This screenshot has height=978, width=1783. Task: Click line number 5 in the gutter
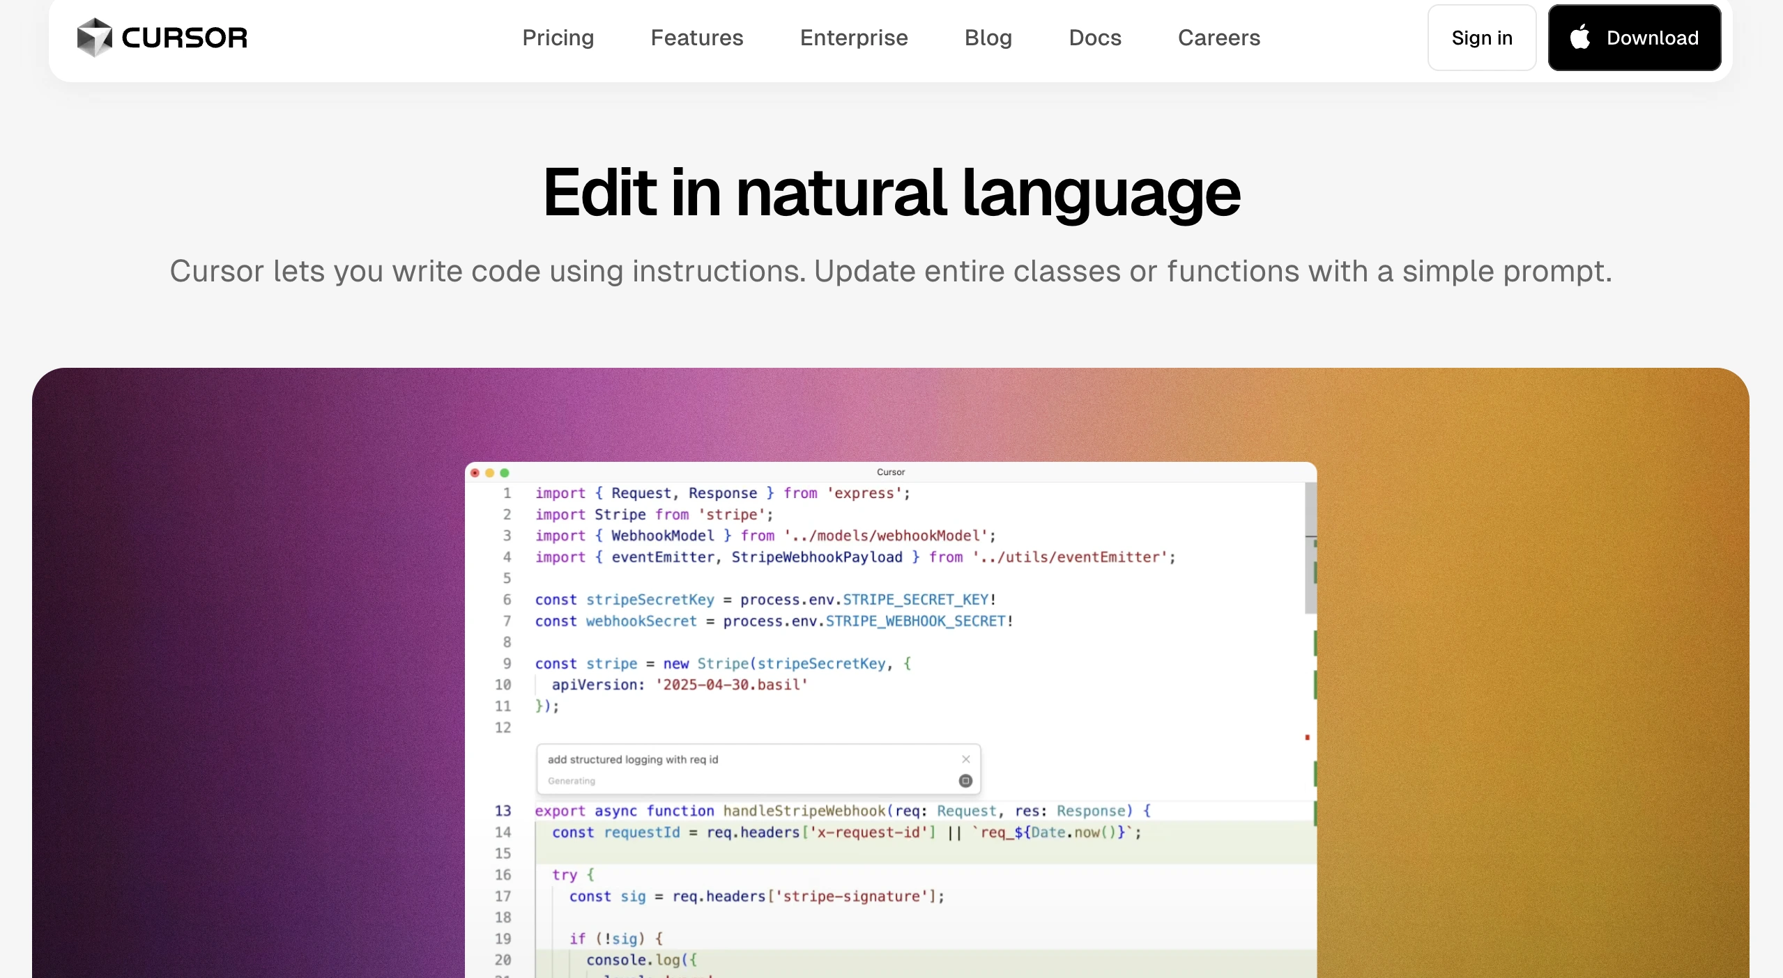pos(507,578)
